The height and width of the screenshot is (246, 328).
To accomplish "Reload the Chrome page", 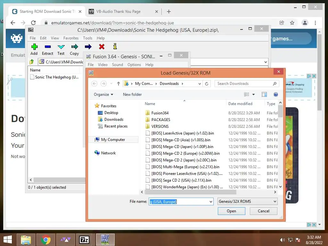I will (33, 23).
